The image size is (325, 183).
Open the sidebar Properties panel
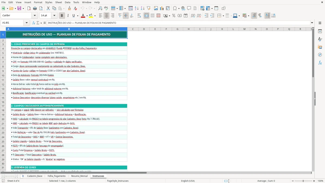[x=320, y=31]
